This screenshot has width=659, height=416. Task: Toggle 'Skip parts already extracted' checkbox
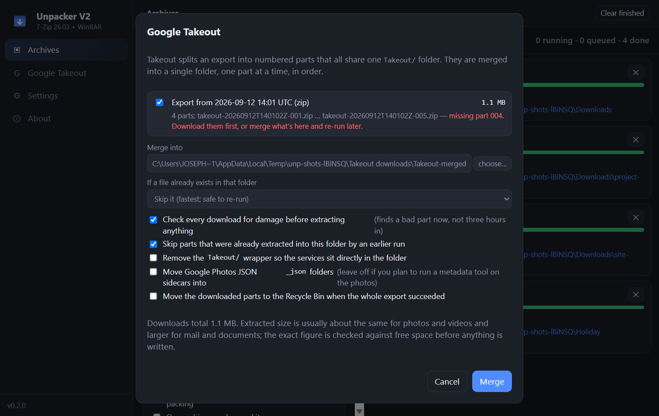coord(153,244)
